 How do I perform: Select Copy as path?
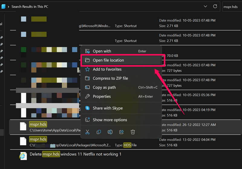[104, 88]
